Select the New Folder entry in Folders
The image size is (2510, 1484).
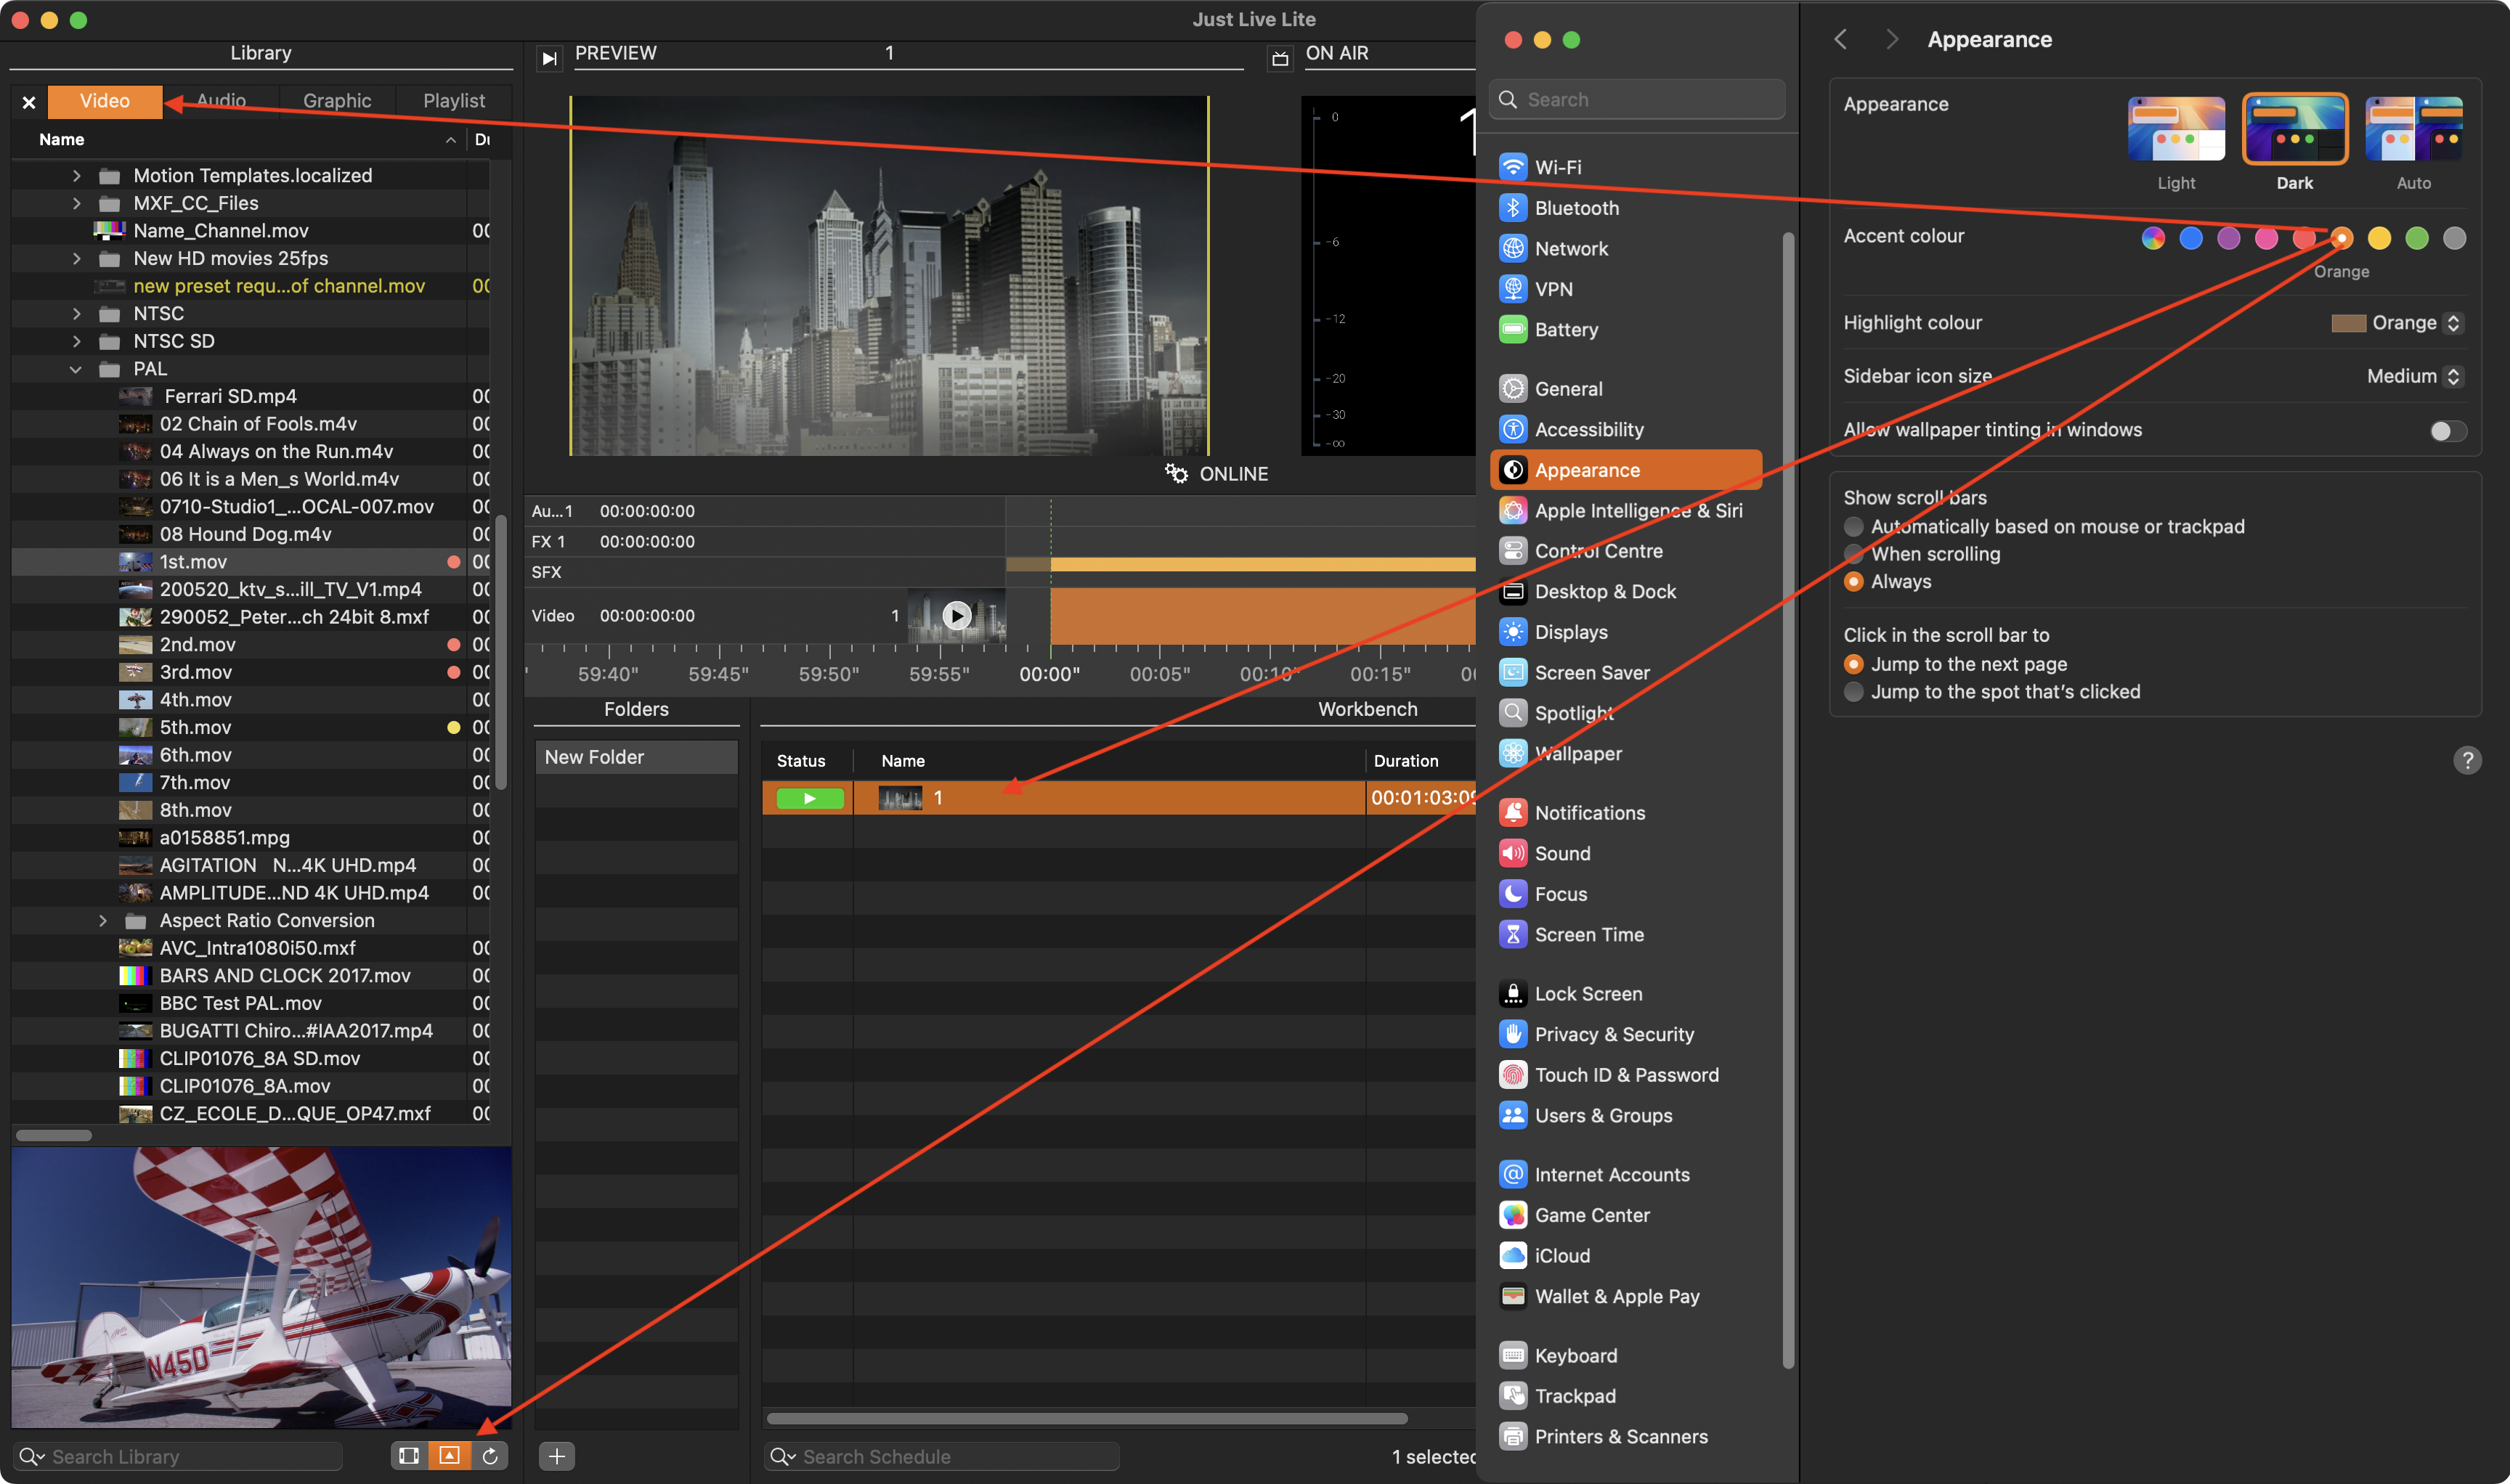[x=636, y=757]
